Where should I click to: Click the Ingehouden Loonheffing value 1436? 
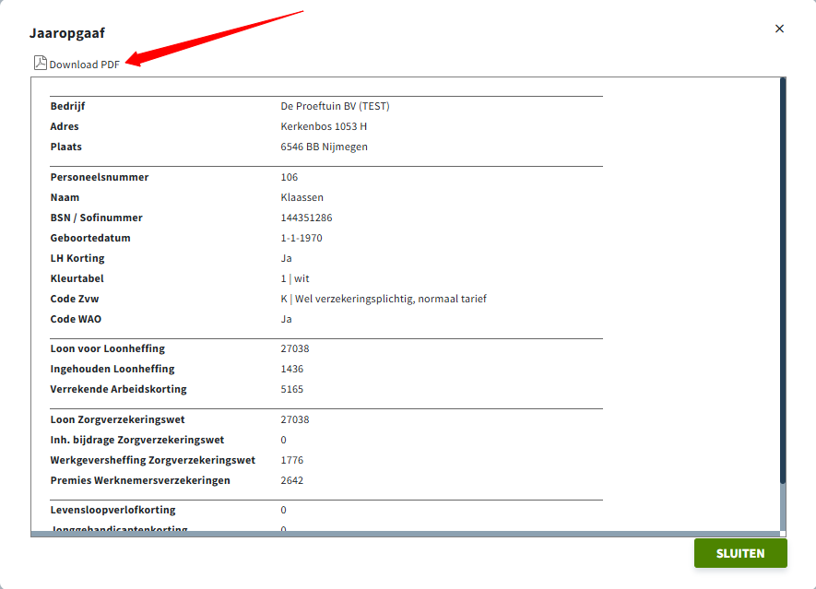pyautogui.click(x=292, y=369)
